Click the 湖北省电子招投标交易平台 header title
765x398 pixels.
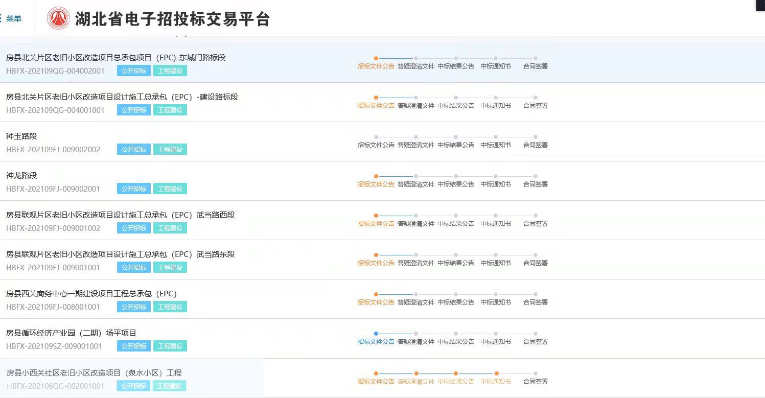pos(172,19)
